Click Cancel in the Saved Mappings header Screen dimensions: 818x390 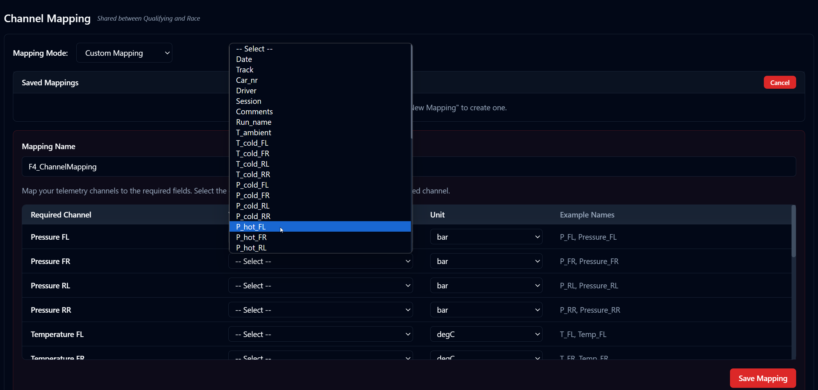(780, 82)
